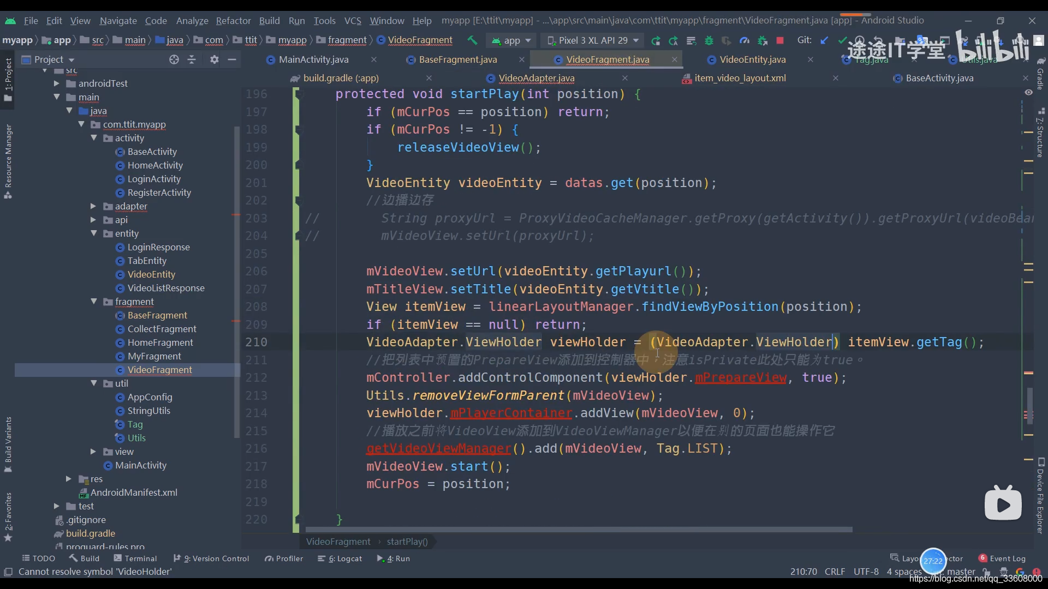Screen dimensions: 1048x589
Task: Click Apply Changes and Restart Activity
Action: click(674, 40)
